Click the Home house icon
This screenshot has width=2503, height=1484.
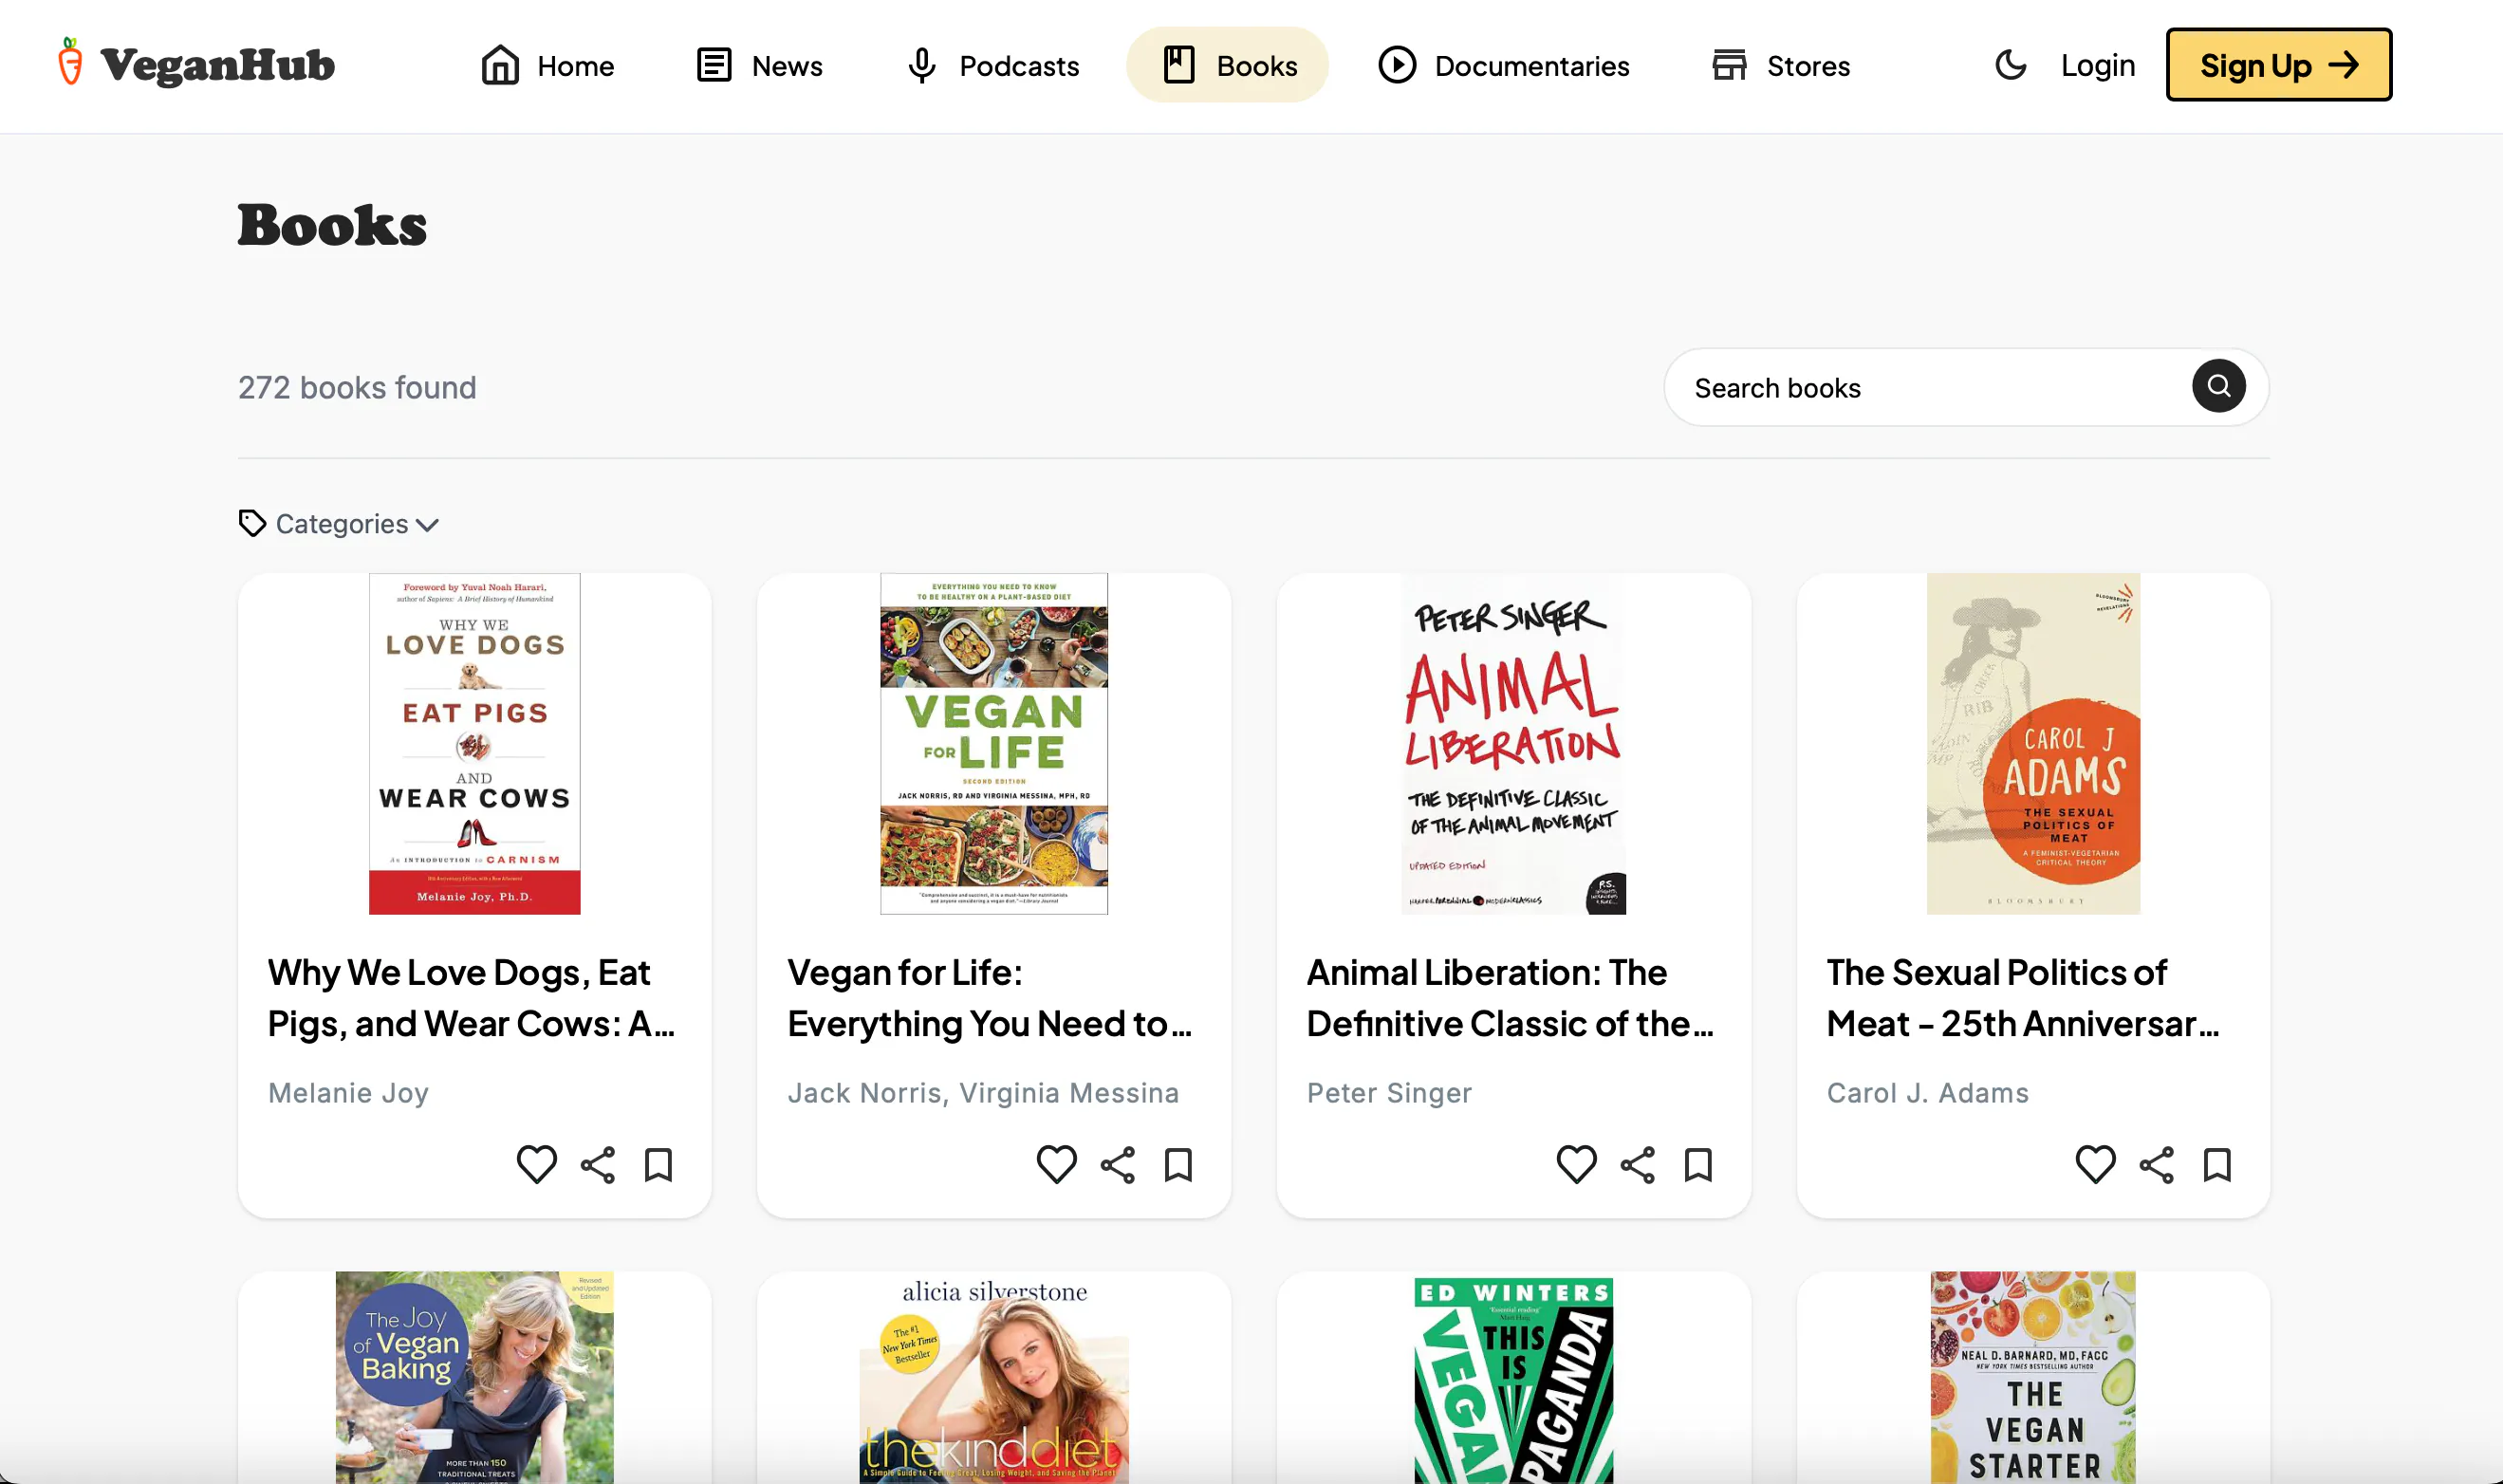pos(500,65)
